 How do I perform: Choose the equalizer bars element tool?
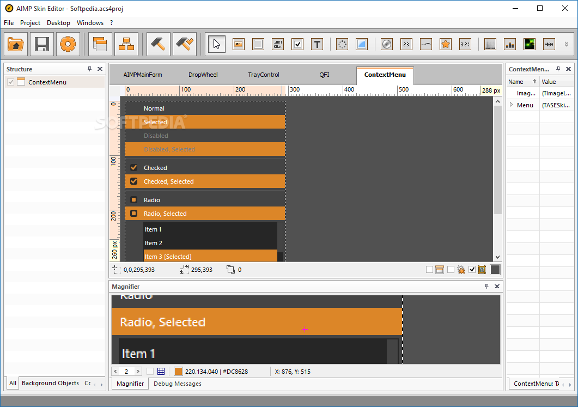pyautogui.click(x=510, y=45)
